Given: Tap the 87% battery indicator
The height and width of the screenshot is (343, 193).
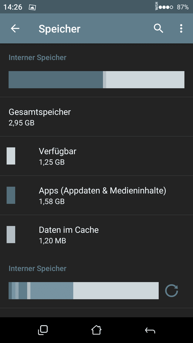Looking at the screenshot, I should click(x=183, y=7).
